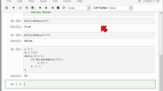The width and height of the screenshot is (163, 91).
Task: Click the vertical scrollbar thumb
Action: tap(161, 73)
